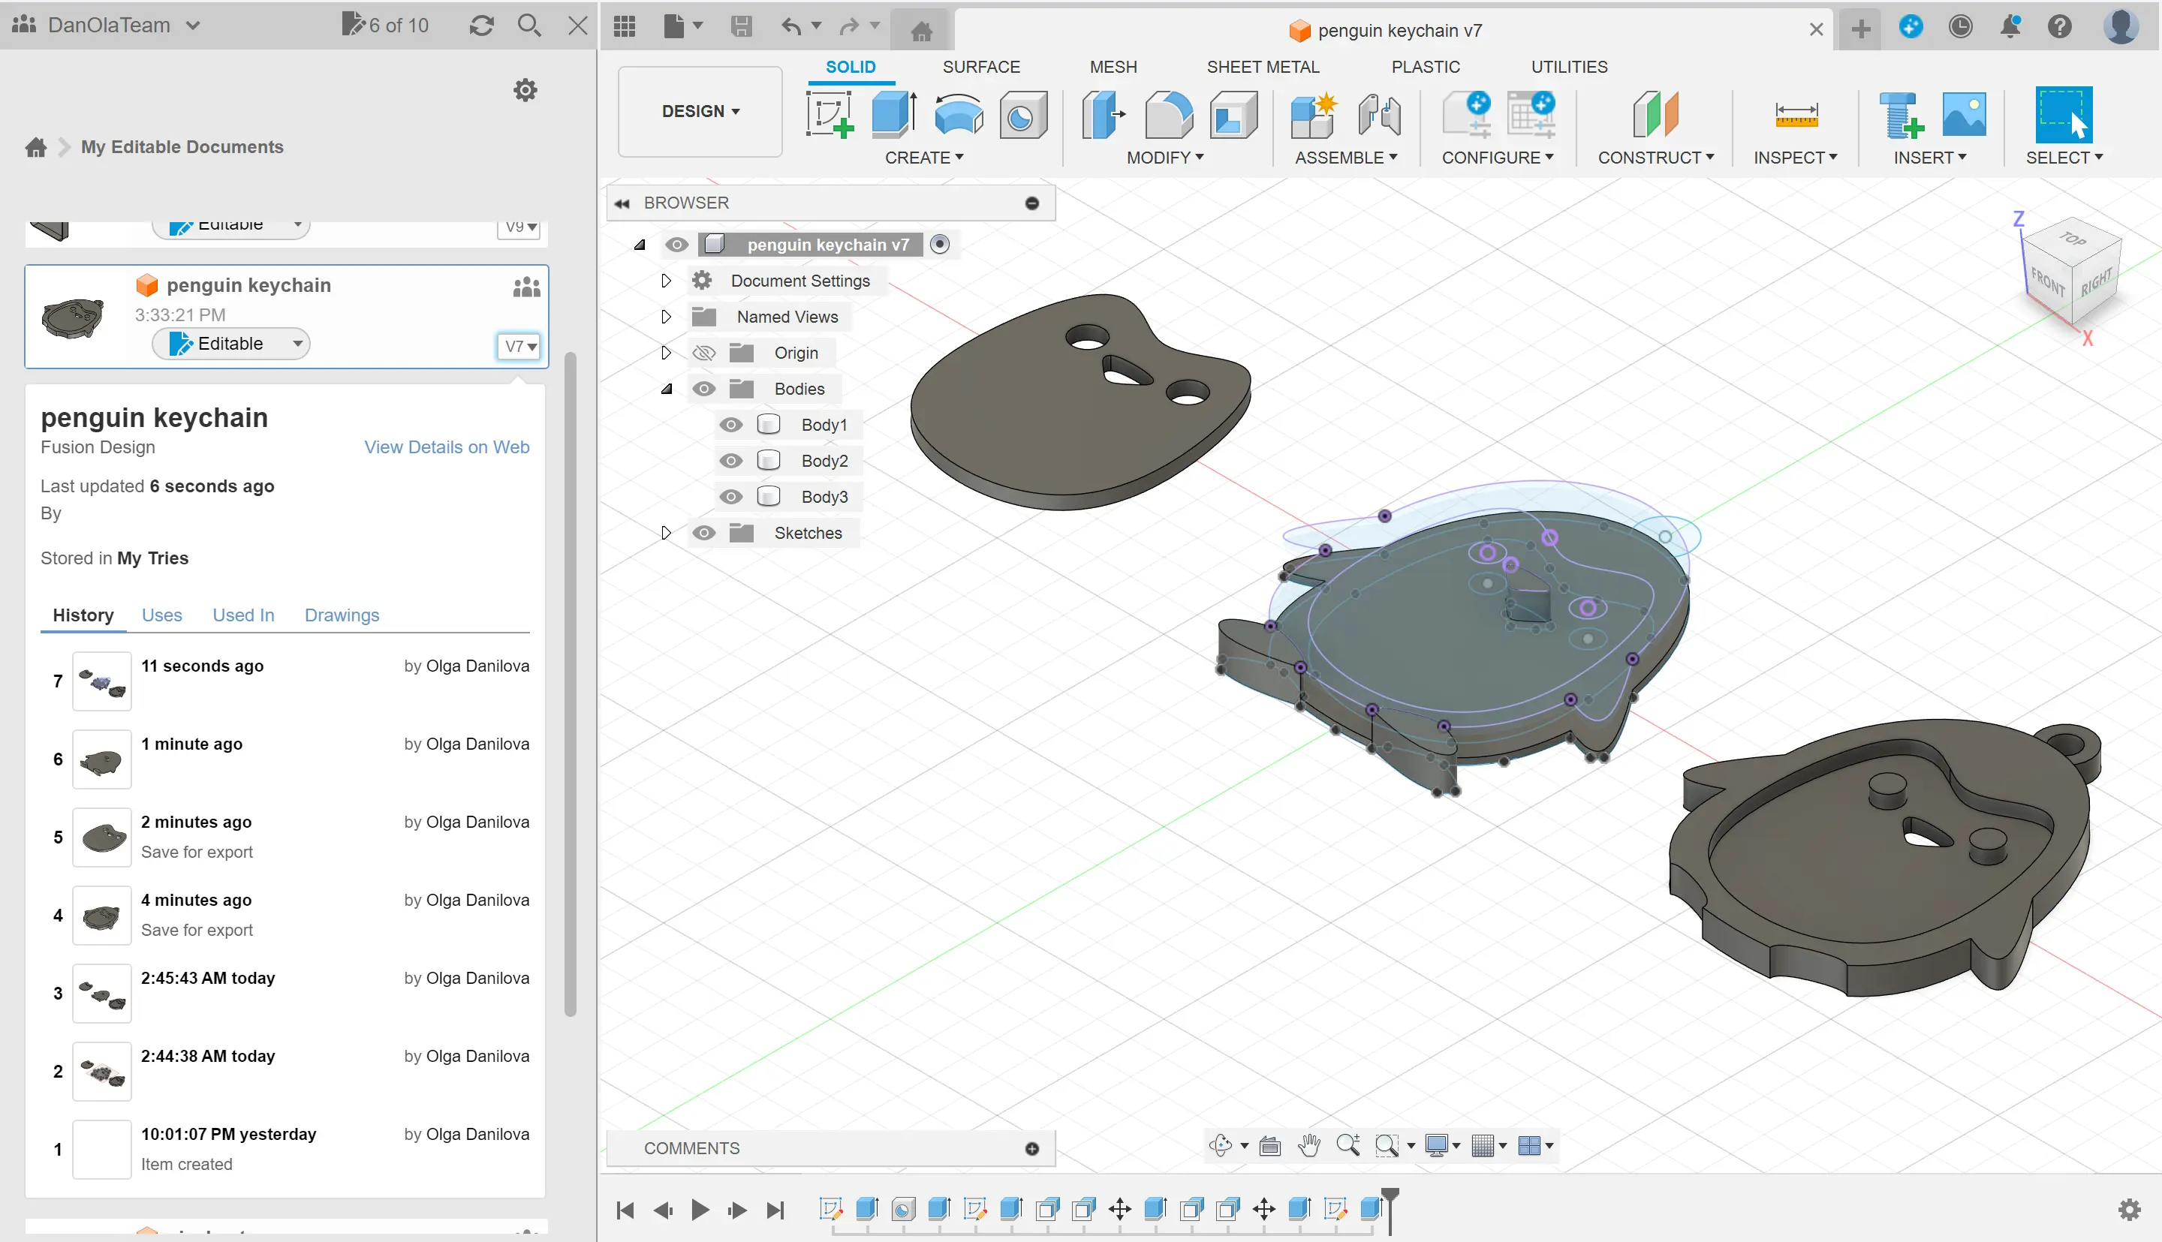The height and width of the screenshot is (1242, 2162).
Task: Open the CREATE menu dropdown
Action: pyautogui.click(x=924, y=158)
